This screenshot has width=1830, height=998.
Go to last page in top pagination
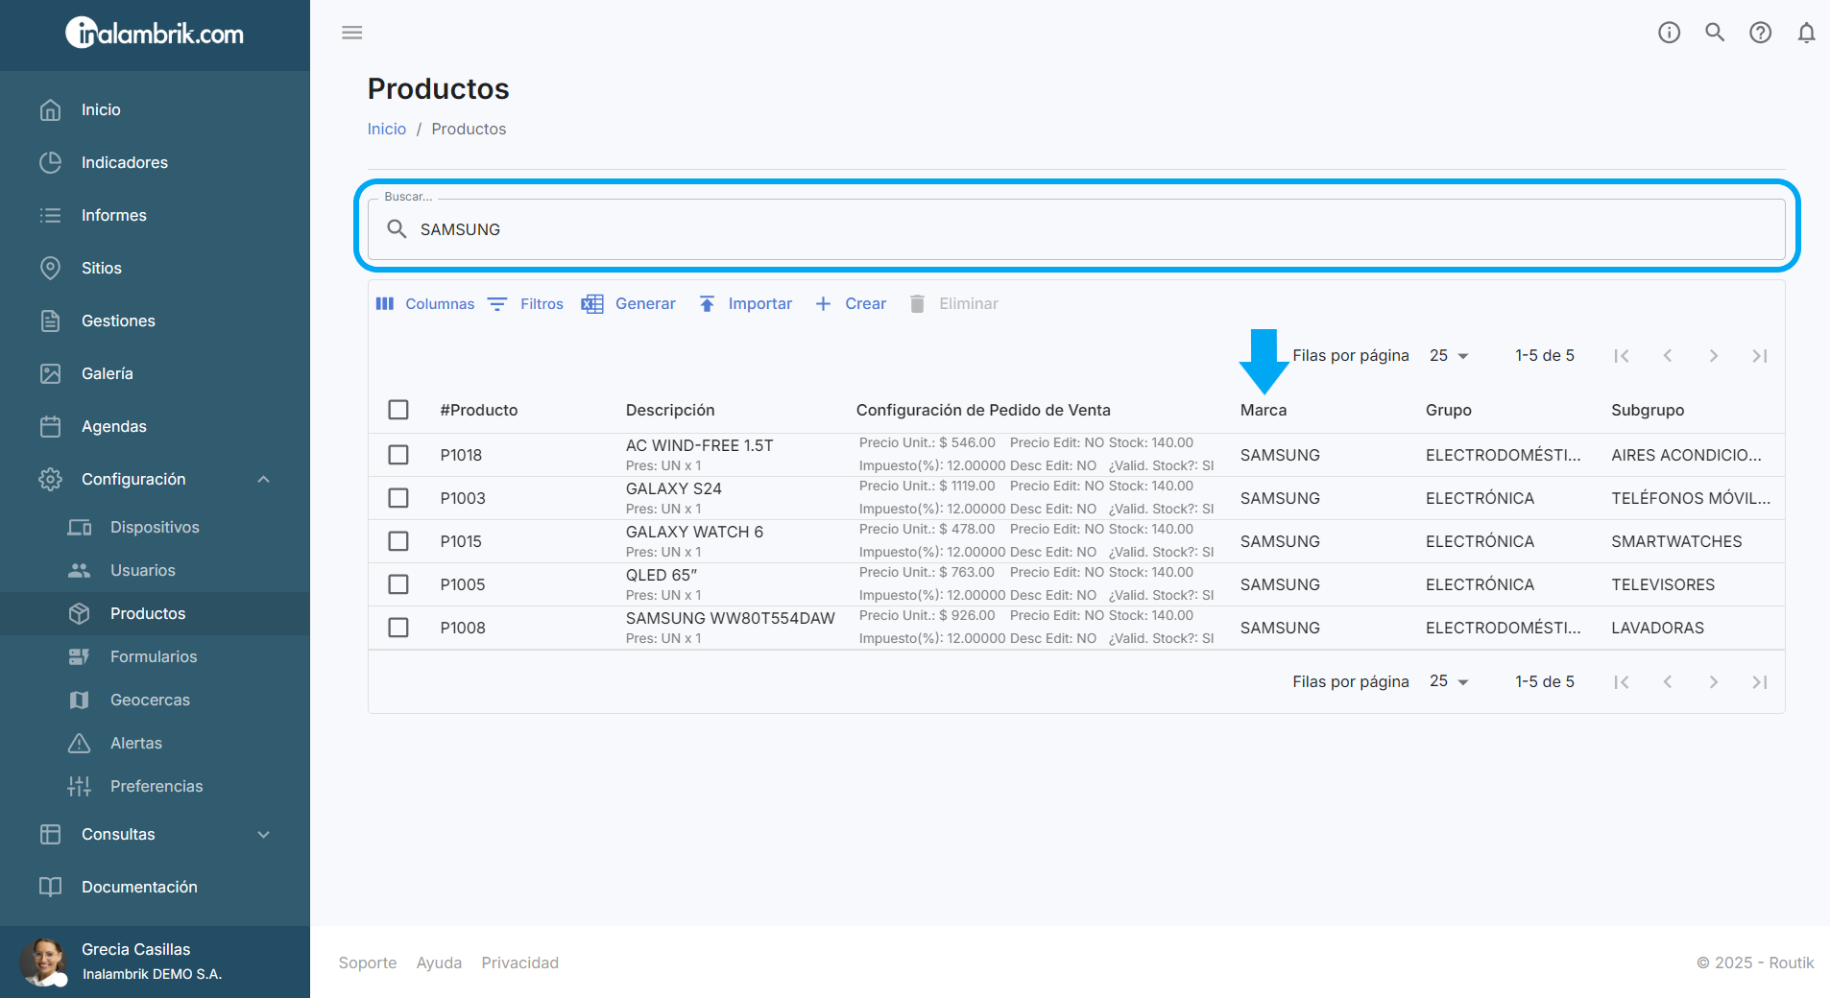(x=1760, y=356)
